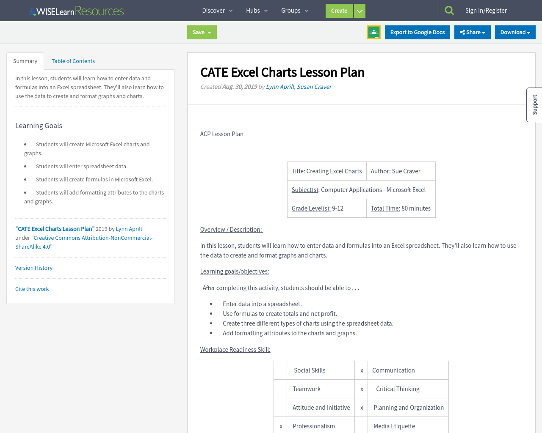Click the Create button
542x433 pixels.
[339, 11]
